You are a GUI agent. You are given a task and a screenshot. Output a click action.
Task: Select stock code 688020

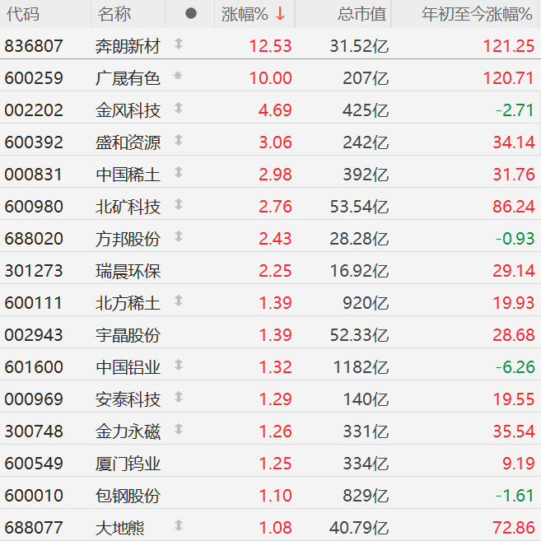click(x=34, y=239)
